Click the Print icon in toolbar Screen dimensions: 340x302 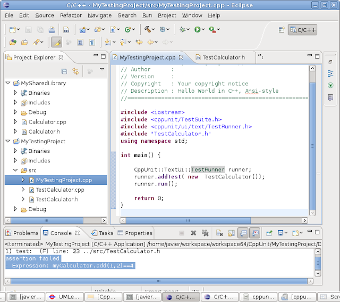click(x=52, y=30)
